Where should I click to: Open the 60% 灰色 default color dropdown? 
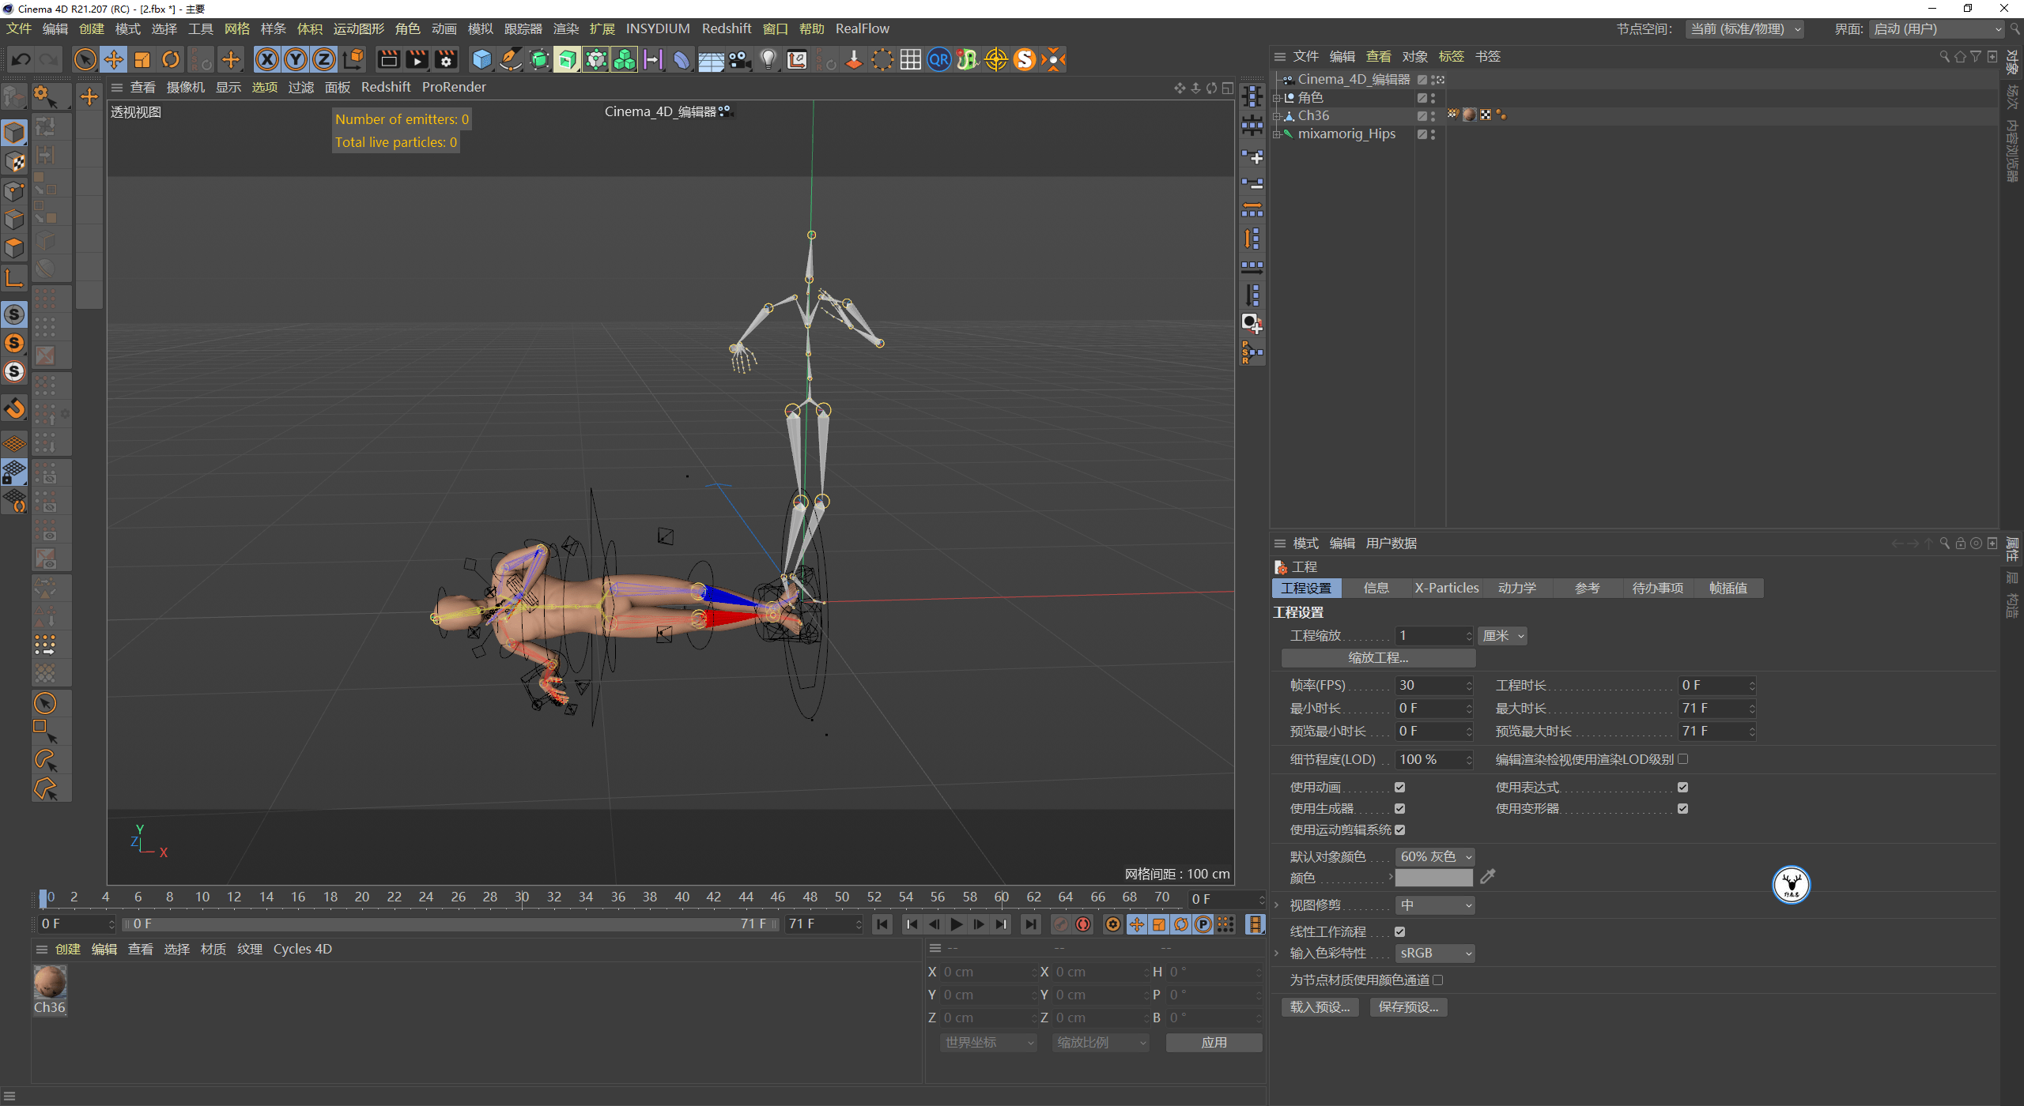pyautogui.click(x=1434, y=856)
